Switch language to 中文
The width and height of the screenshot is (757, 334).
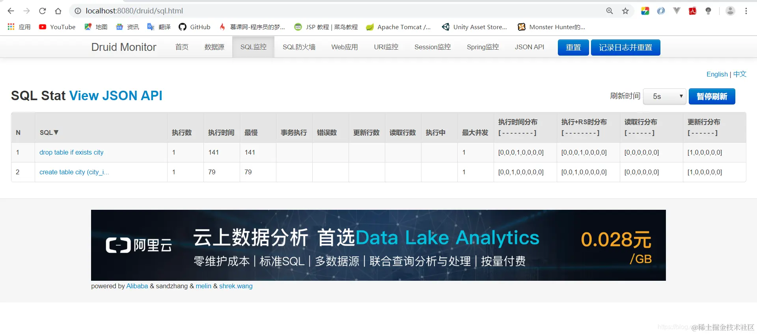[x=740, y=74]
